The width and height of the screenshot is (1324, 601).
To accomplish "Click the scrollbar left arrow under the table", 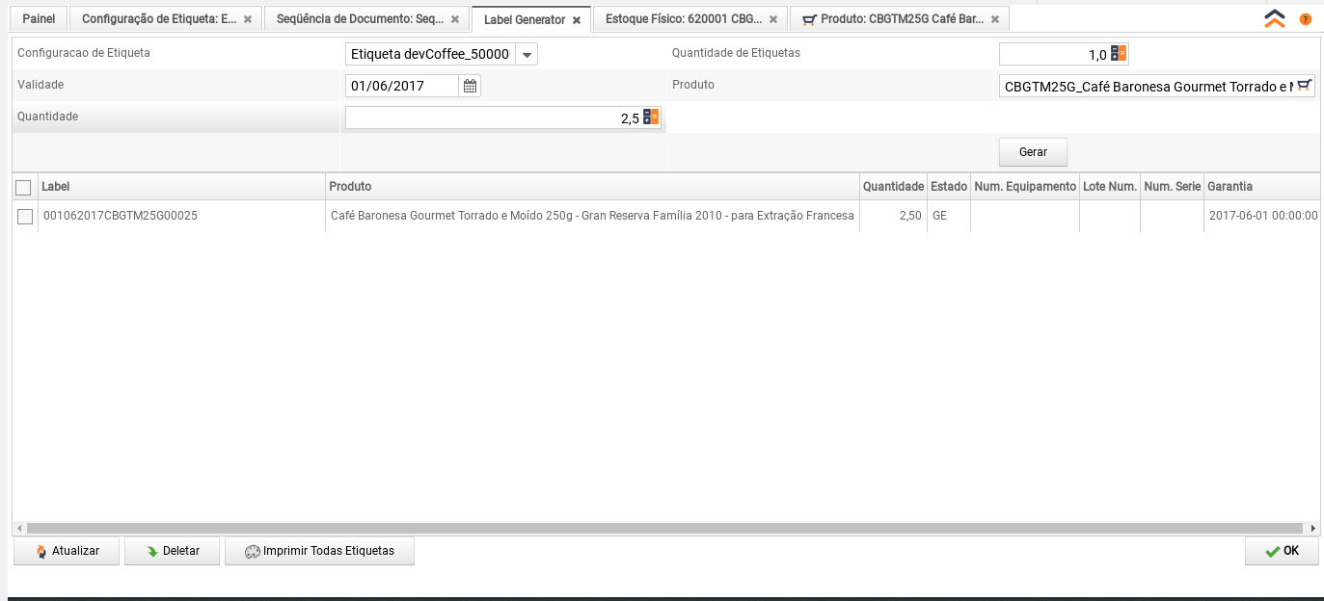I will (19, 528).
